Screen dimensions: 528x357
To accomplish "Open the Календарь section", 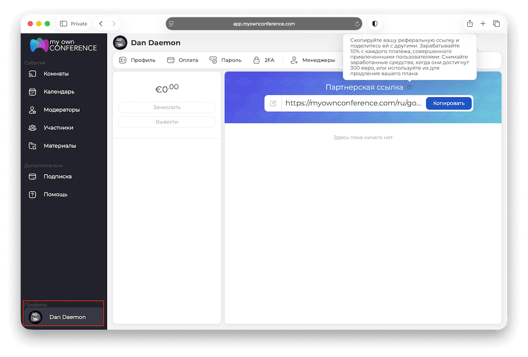I will [59, 92].
